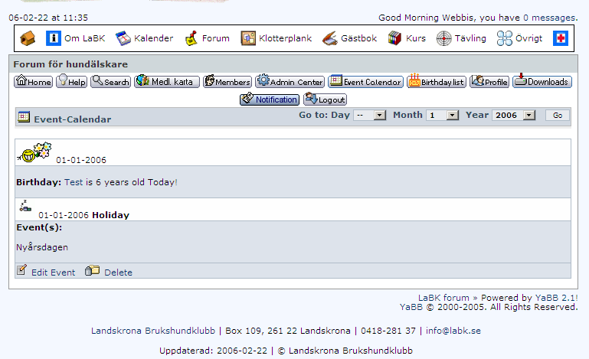Click the Kalender calendar icon
589x359 pixels.
123,38
